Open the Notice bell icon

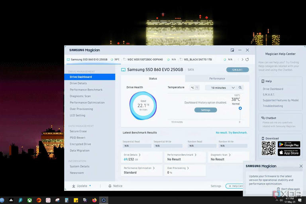[x=110, y=186]
